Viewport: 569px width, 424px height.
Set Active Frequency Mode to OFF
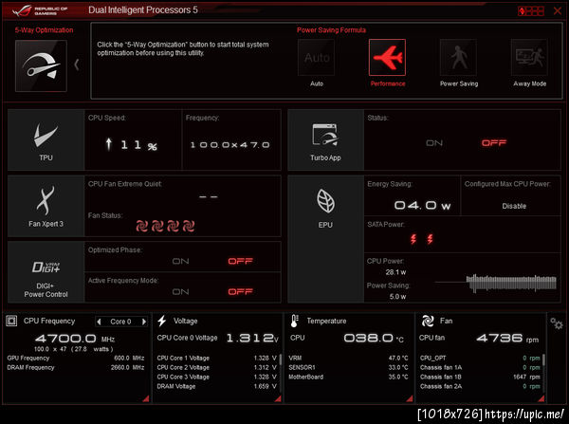tap(240, 291)
